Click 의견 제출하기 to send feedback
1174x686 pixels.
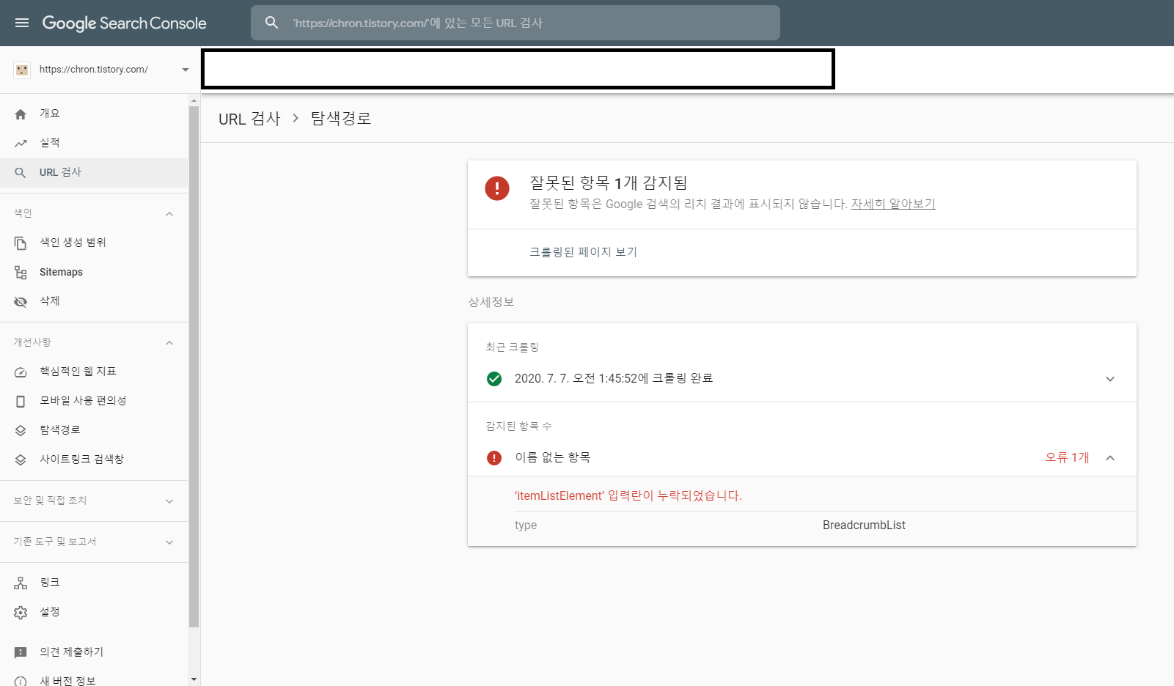click(x=94, y=652)
